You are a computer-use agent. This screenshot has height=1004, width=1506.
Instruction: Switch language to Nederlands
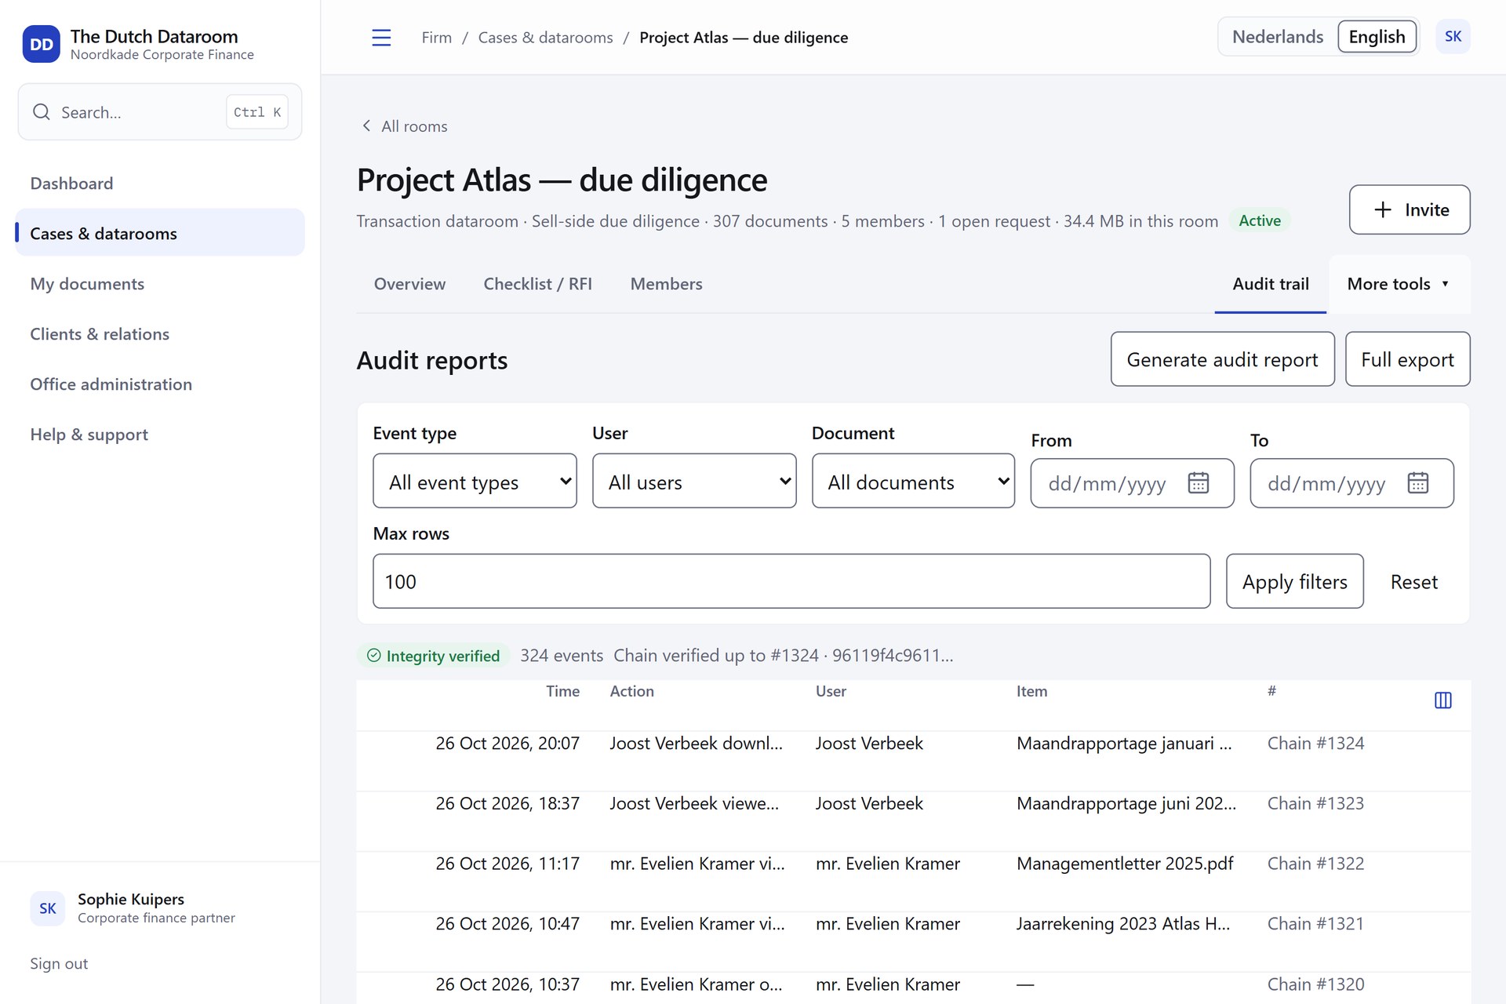tap(1277, 37)
